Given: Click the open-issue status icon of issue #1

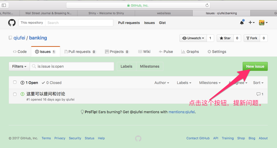Looking at the screenshot, I should coord(22,94).
